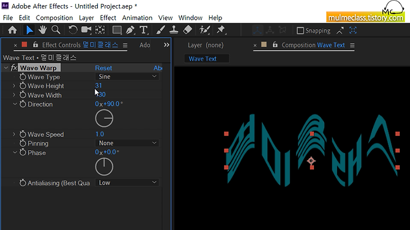The image size is (410, 230).
Task: Open the Antialiasing Low dropdown
Action: (127, 182)
